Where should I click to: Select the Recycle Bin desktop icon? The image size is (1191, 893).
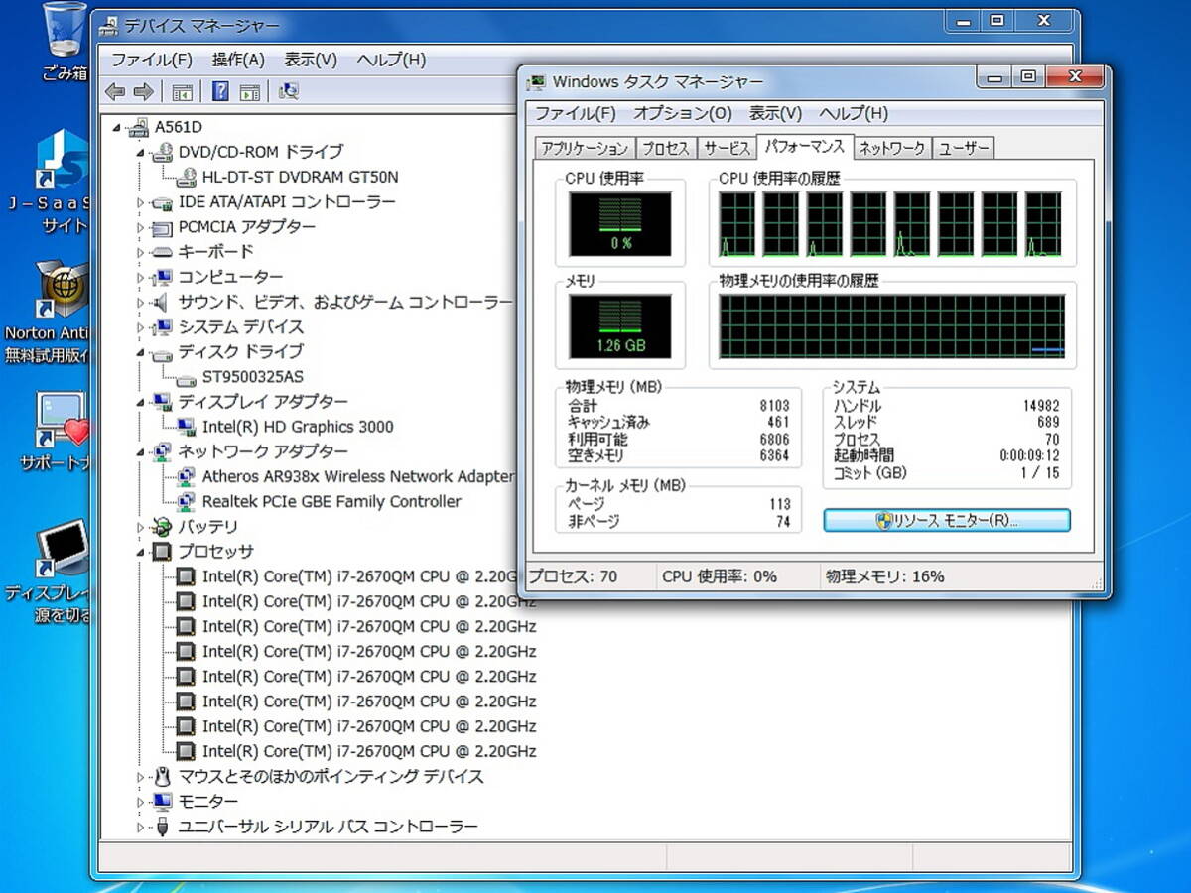(66, 42)
